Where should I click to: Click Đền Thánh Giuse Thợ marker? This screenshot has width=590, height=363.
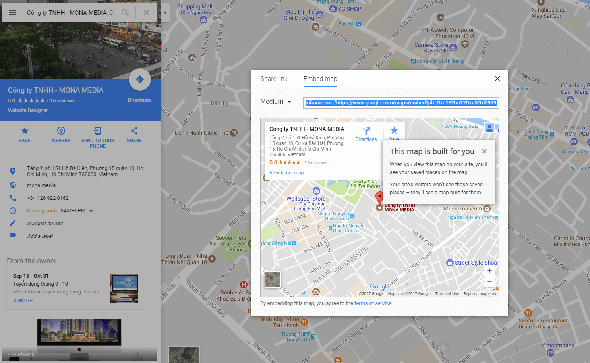[234, 133]
